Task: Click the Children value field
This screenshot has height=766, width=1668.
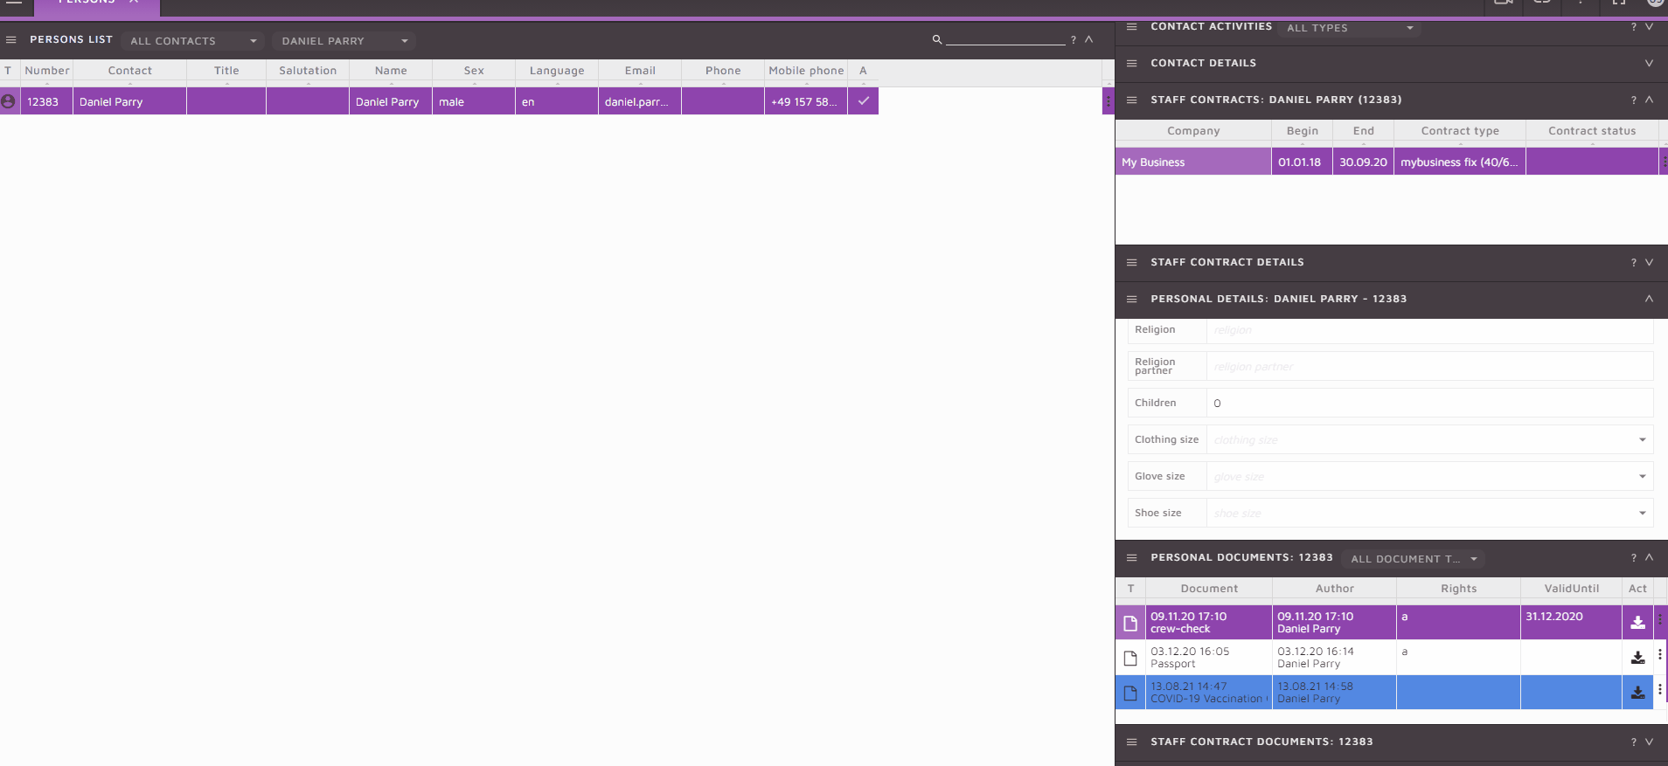Action: click(x=1430, y=403)
